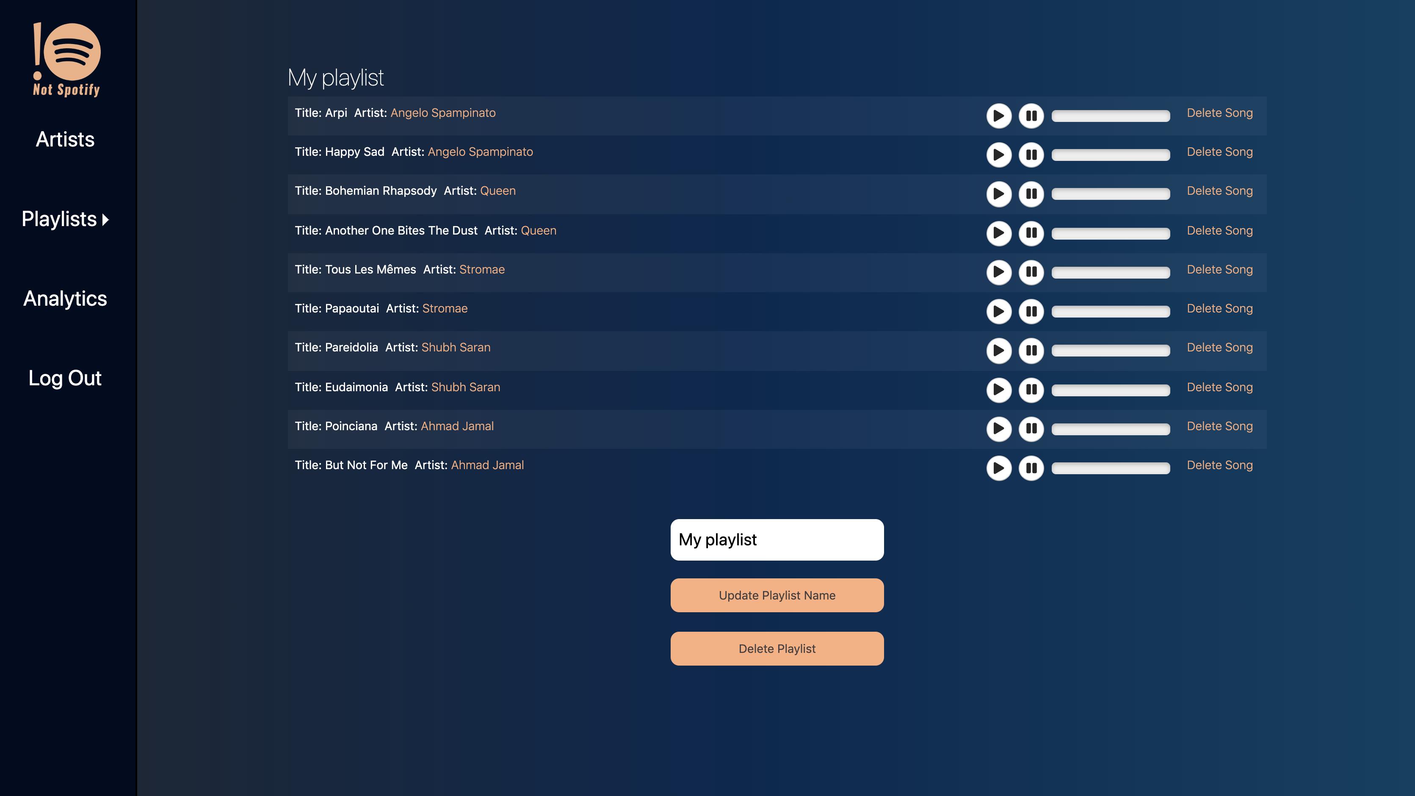Viewport: 1415px width, 796px height.
Task: Navigate to the Analytics page
Action: pyautogui.click(x=64, y=297)
